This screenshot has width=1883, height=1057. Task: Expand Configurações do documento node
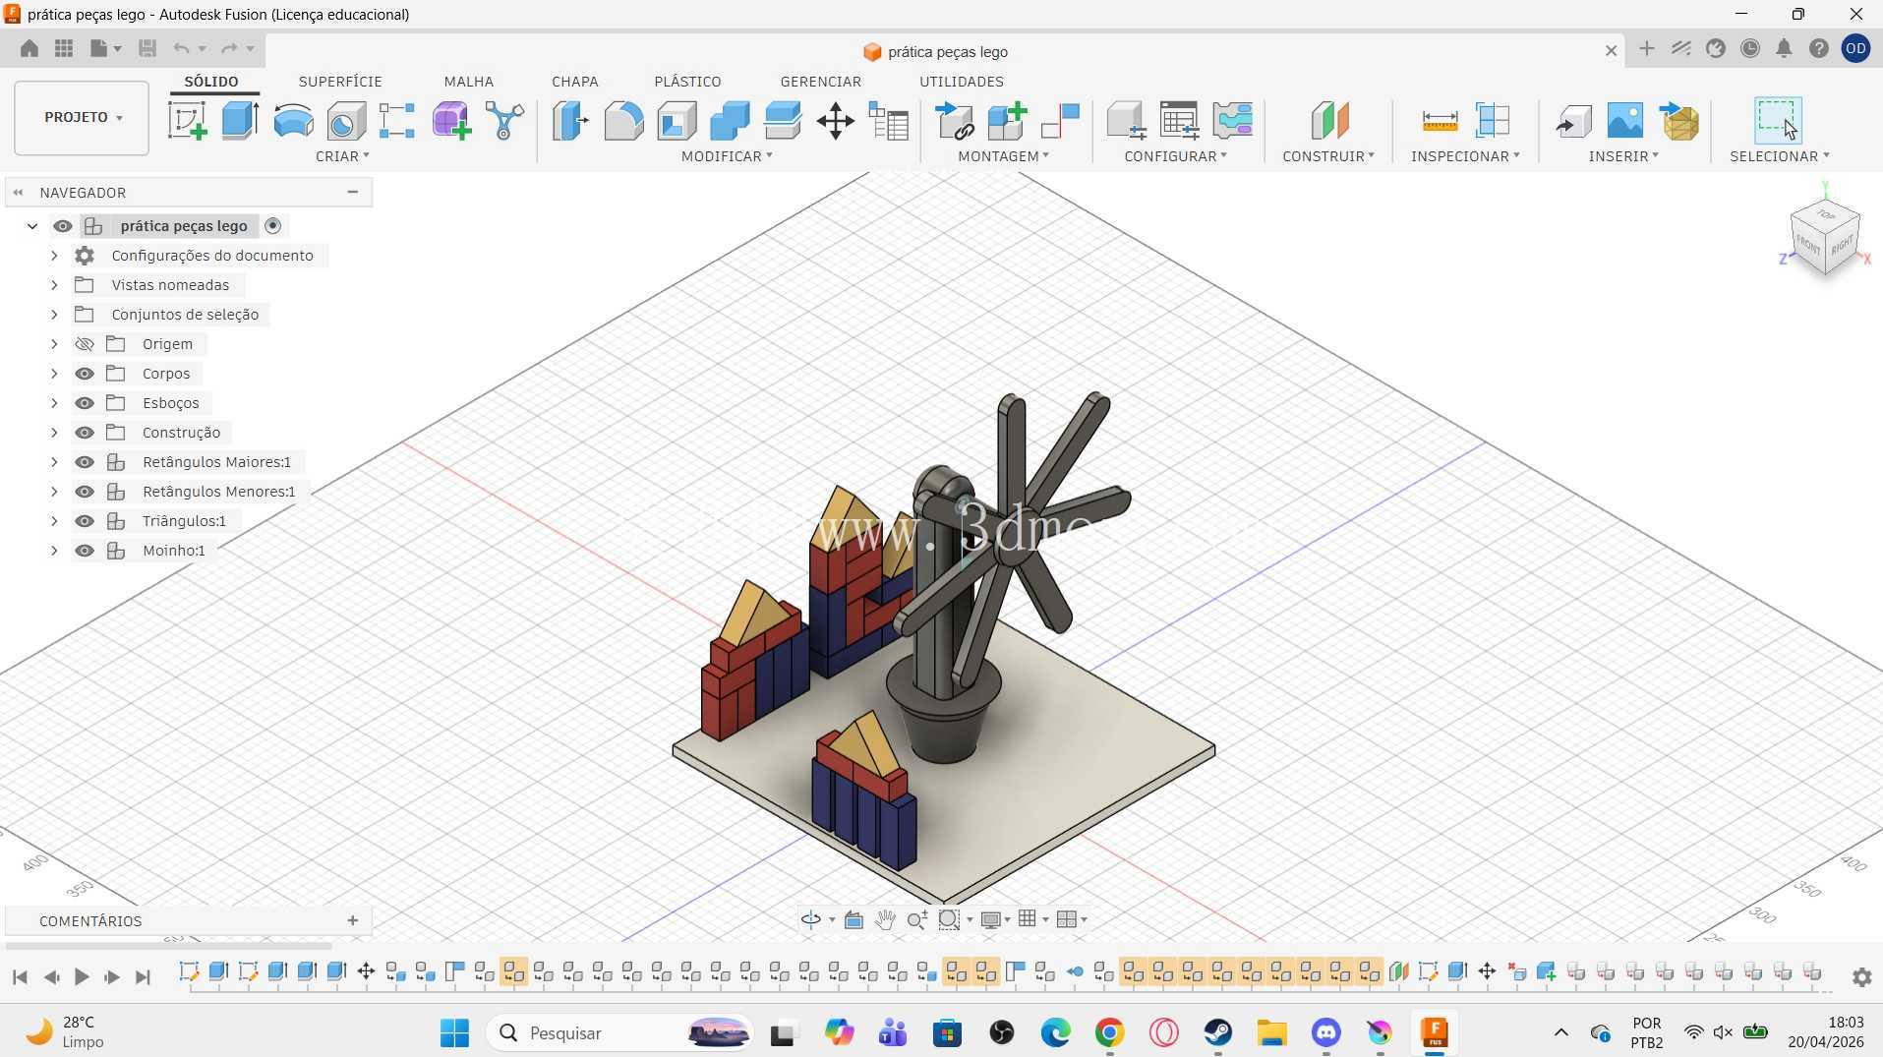click(54, 256)
